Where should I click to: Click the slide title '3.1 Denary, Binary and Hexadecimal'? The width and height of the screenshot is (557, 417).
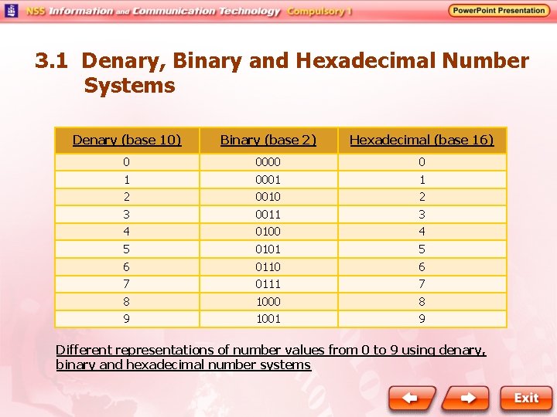(x=282, y=73)
